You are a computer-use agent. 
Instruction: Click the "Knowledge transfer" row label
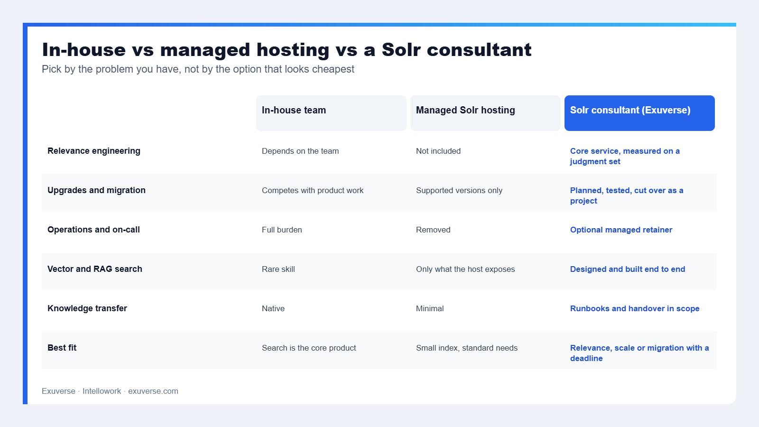tap(87, 308)
